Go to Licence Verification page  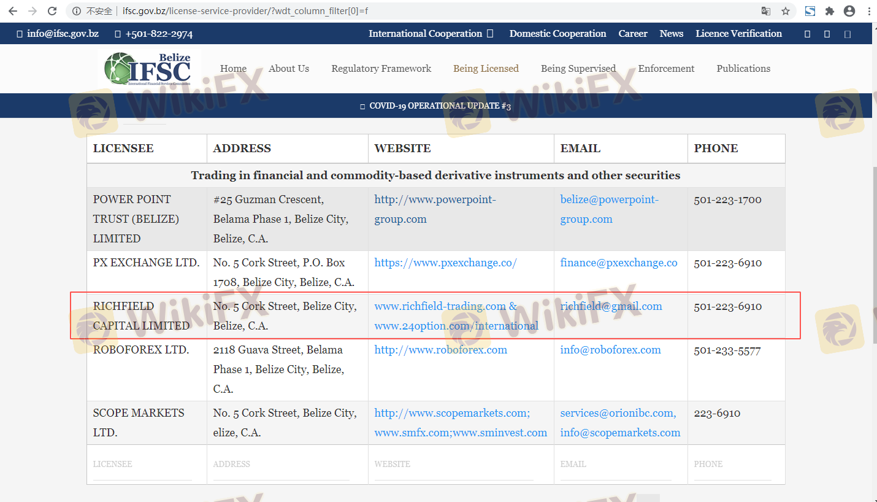click(738, 34)
